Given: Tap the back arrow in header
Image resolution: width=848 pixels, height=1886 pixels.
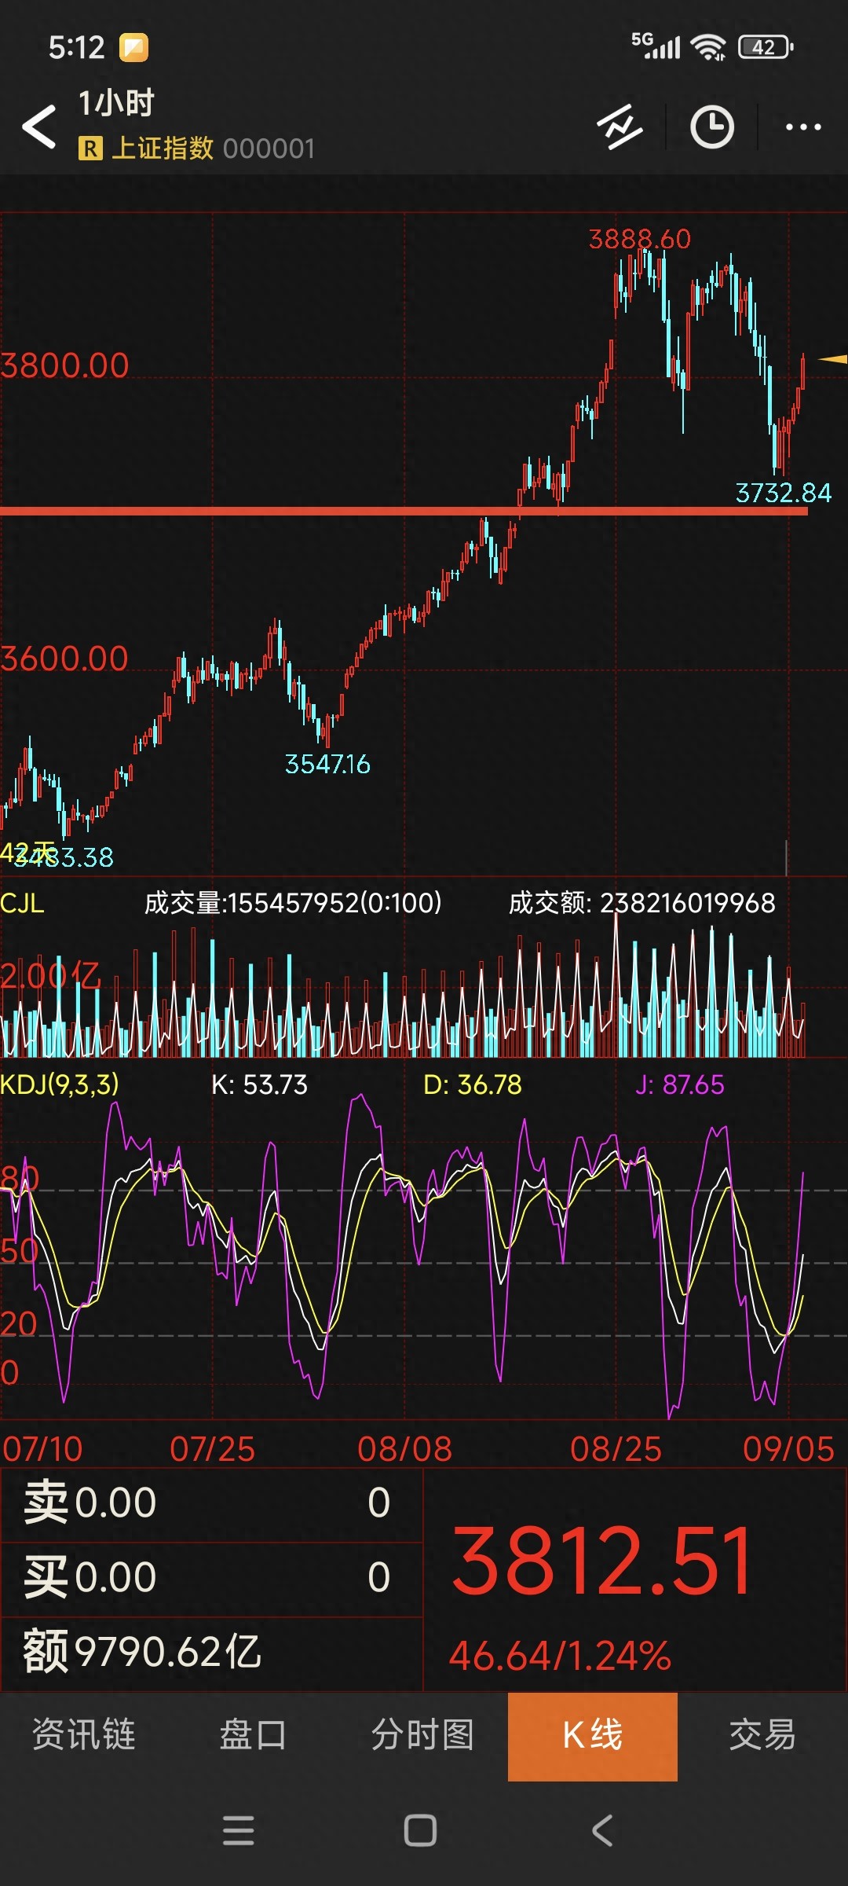Looking at the screenshot, I should (x=39, y=127).
